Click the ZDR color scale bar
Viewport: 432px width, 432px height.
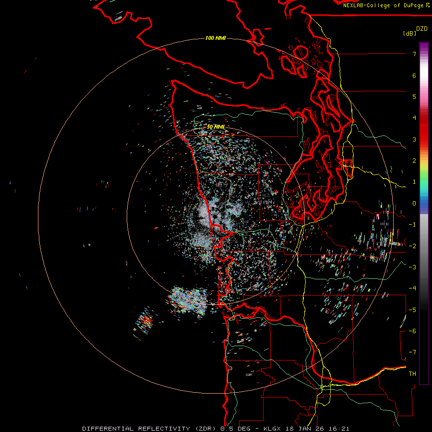(424, 213)
